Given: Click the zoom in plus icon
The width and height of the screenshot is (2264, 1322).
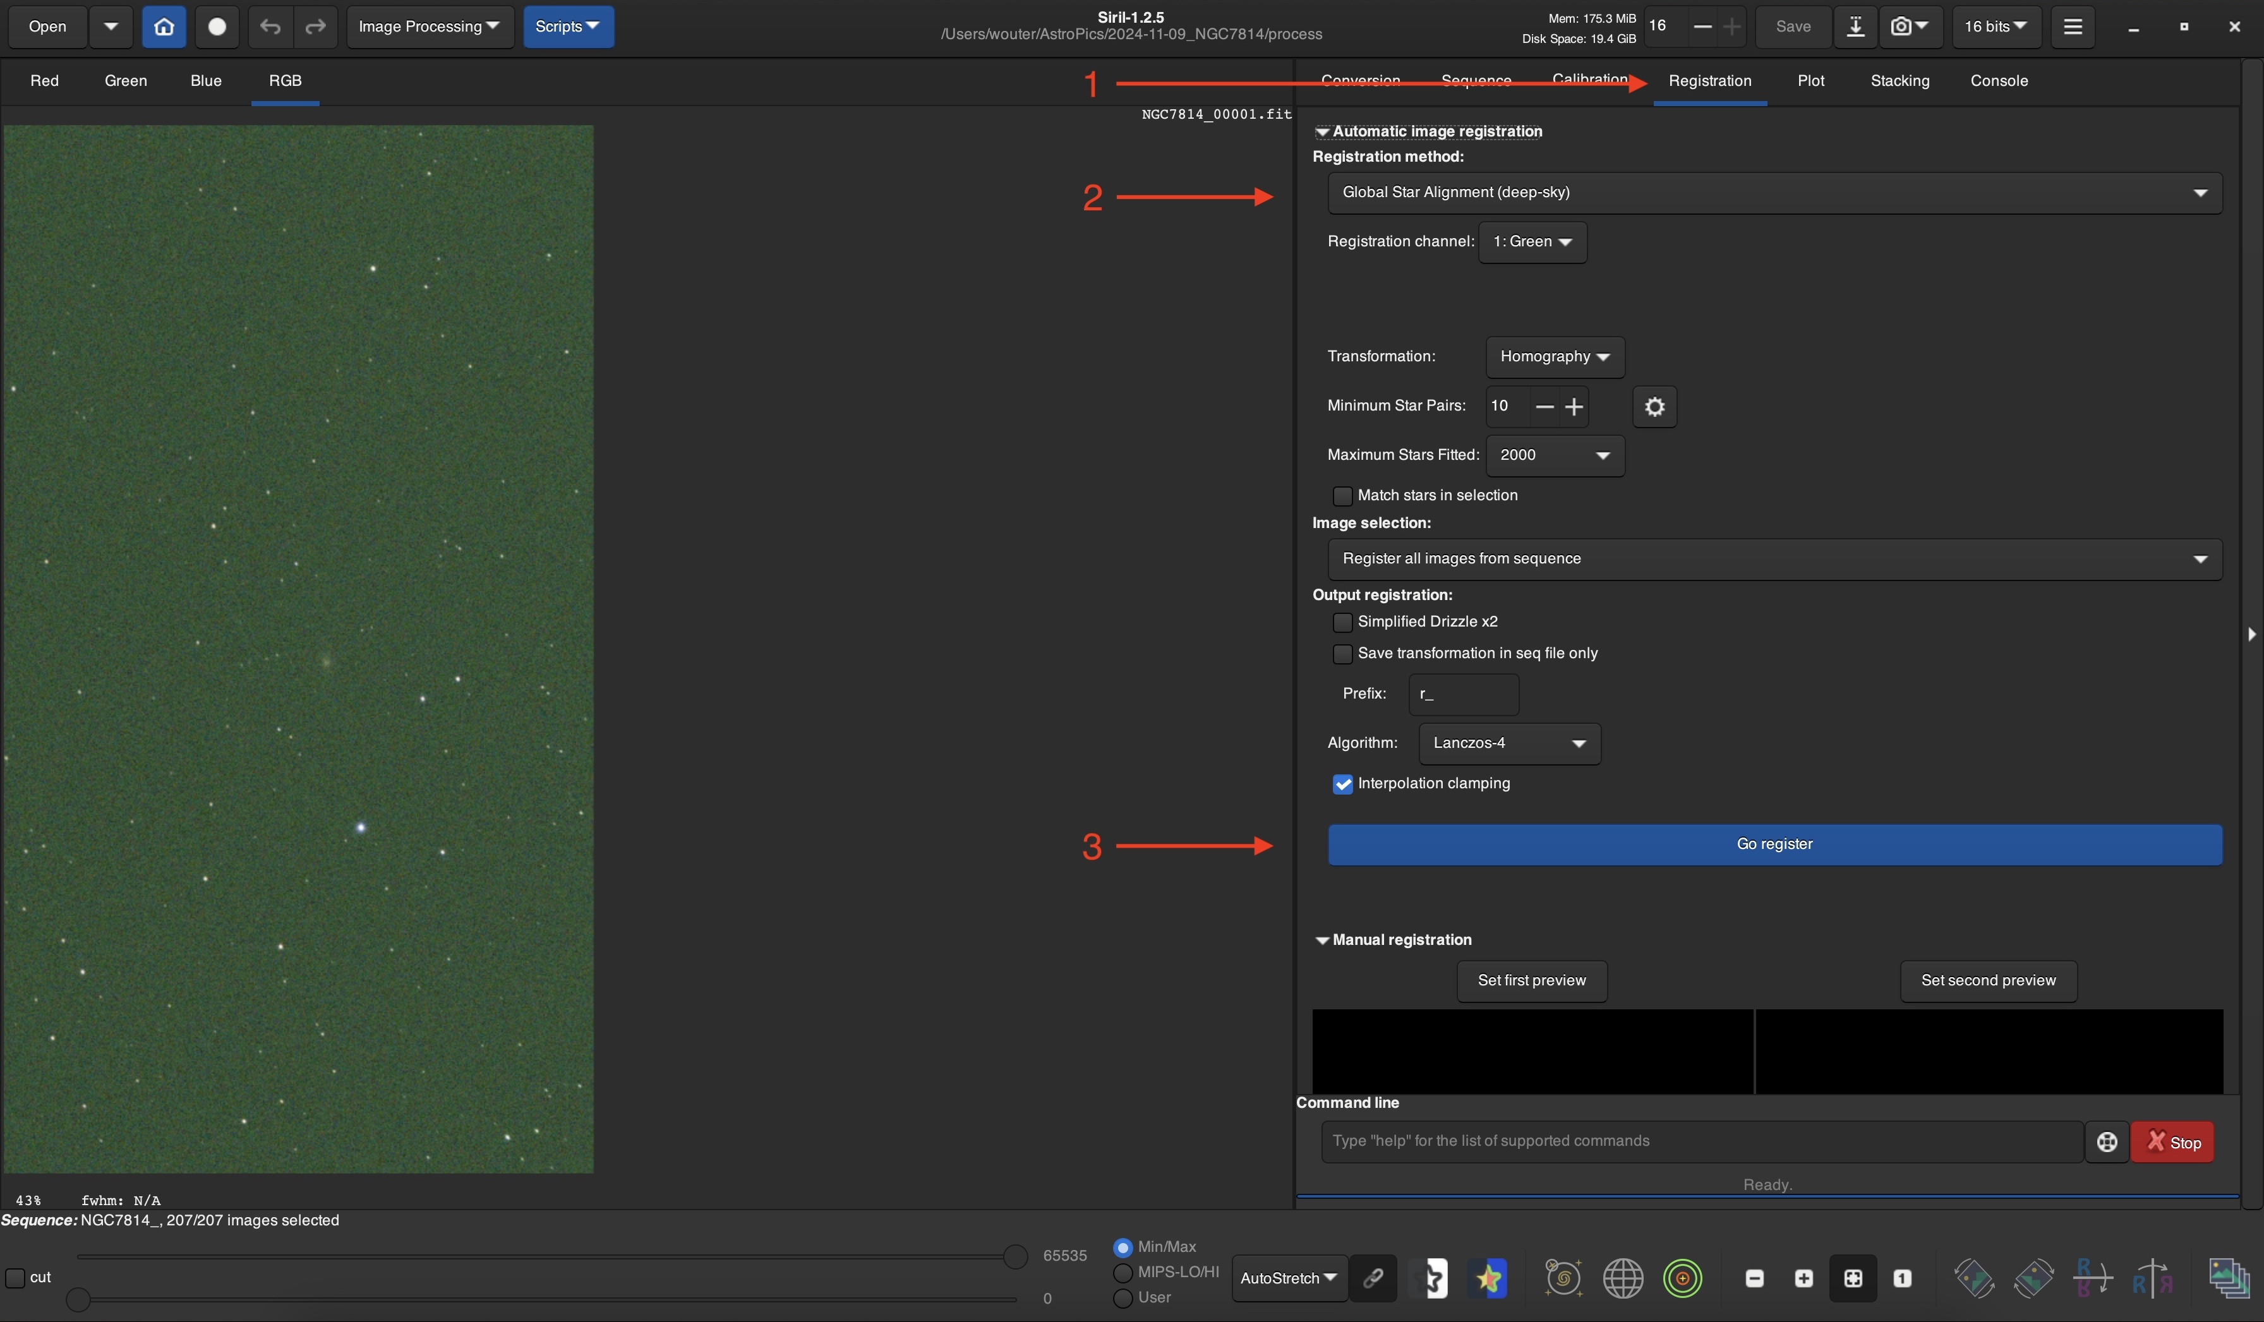Looking at the screenshot, I should pos(1803,1278).
